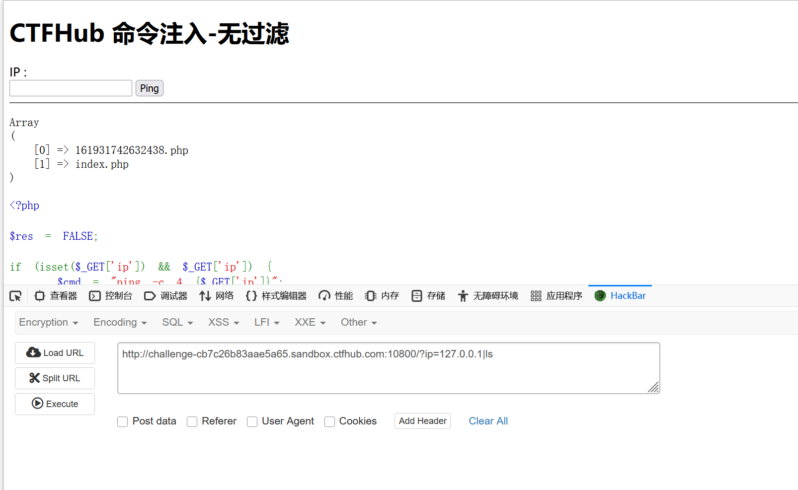Screen dimensions: 798x490
Task: Open the 调试器 Debugger tab
Action: tap(165, 296)
